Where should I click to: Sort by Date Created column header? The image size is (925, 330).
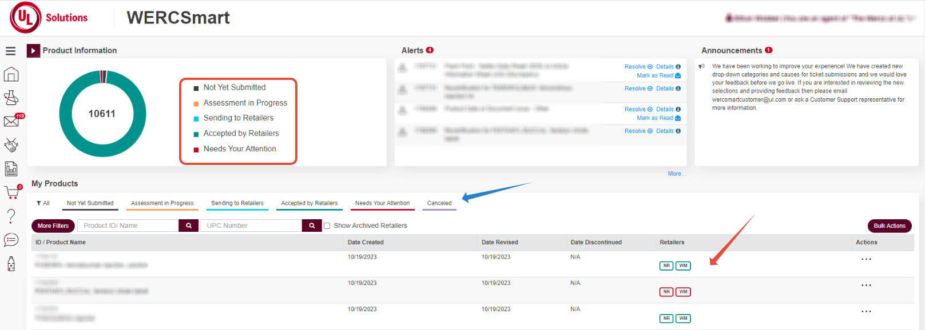366,242
